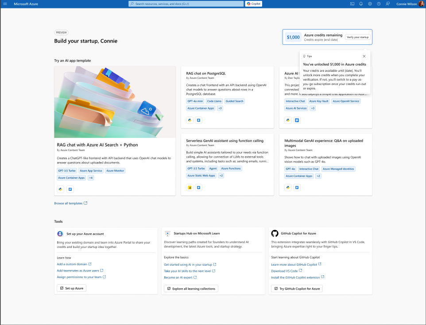The image size is (426, 325).
Task: Click Python icon on RAG chat with Azure AI Search card
Action: (x=60, y=189)
